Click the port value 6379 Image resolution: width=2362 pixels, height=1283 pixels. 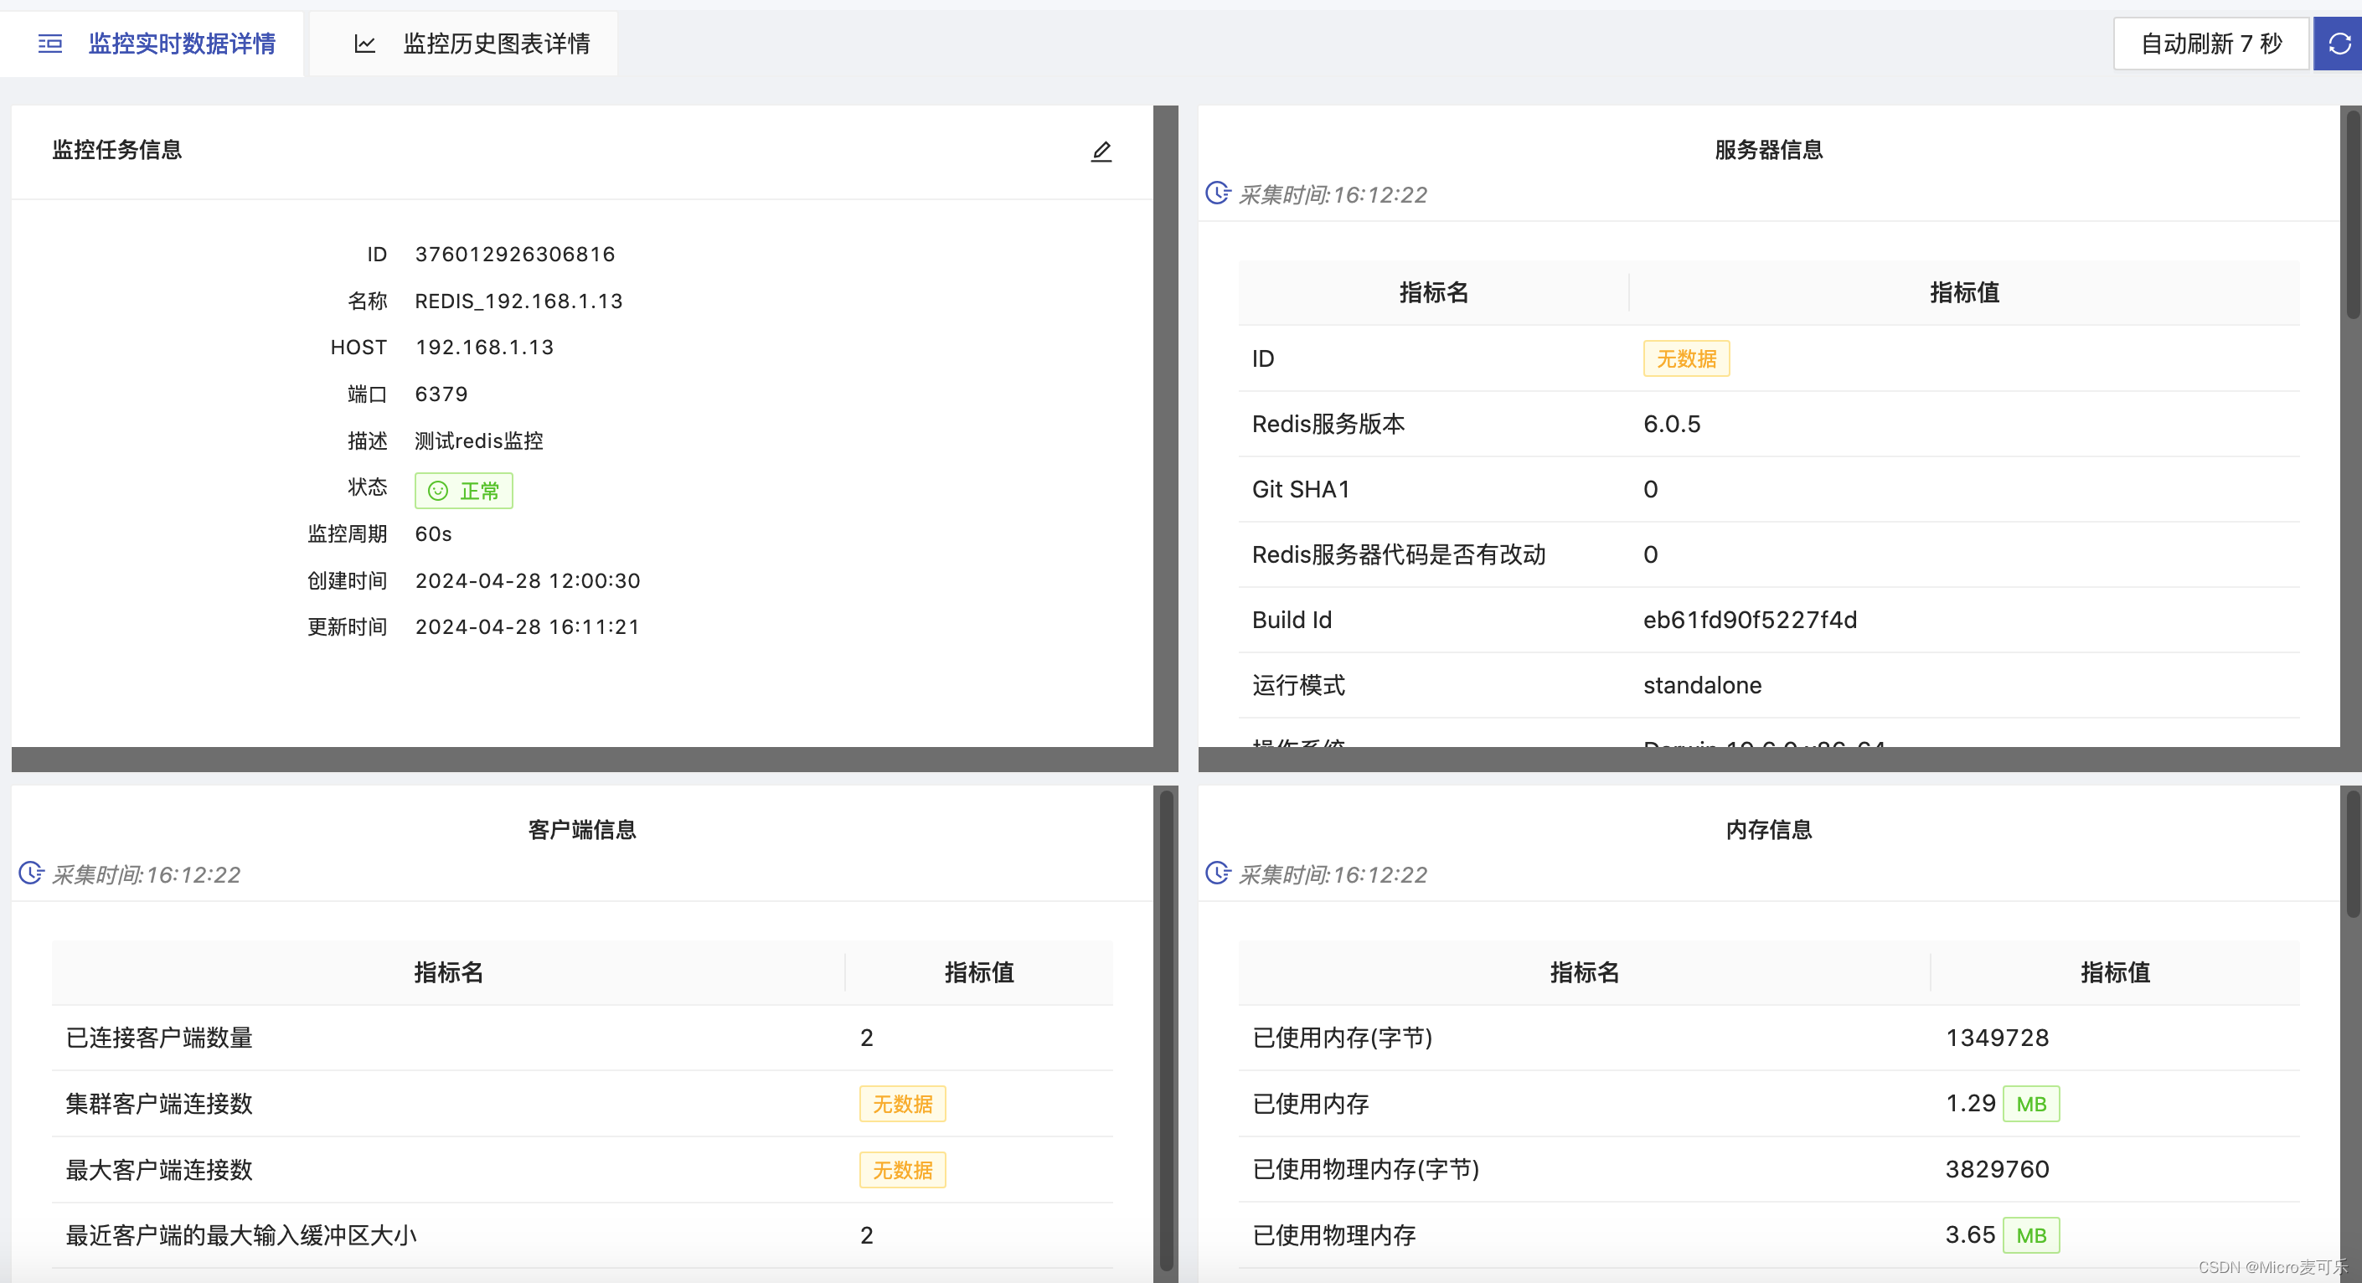pyautogui.click(x=441, y=394)
